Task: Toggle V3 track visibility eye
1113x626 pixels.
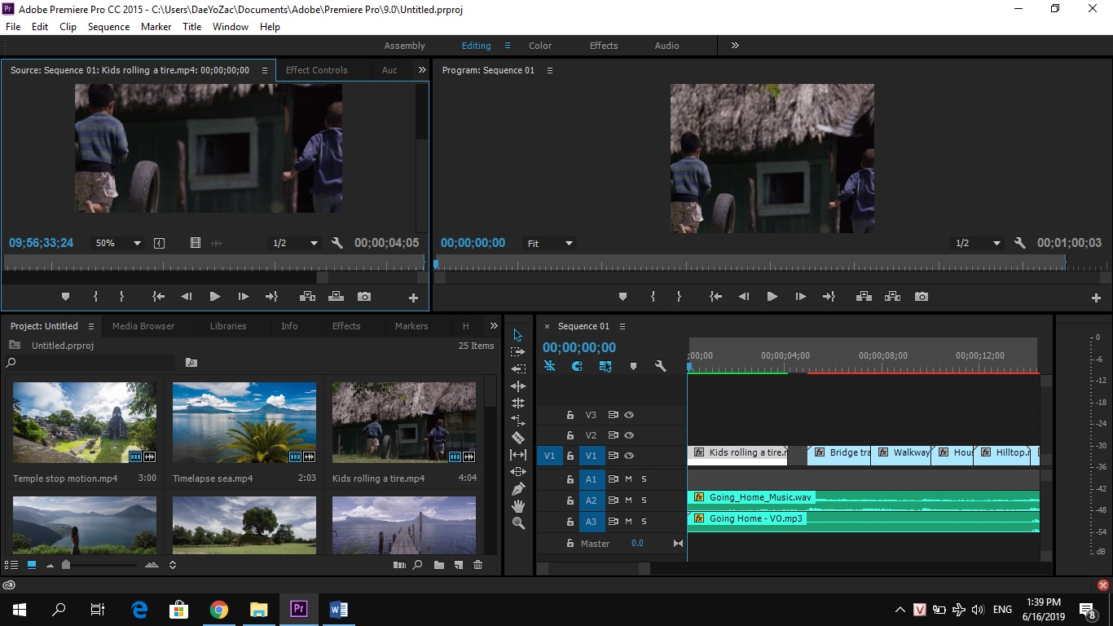Action: [629, 415]
